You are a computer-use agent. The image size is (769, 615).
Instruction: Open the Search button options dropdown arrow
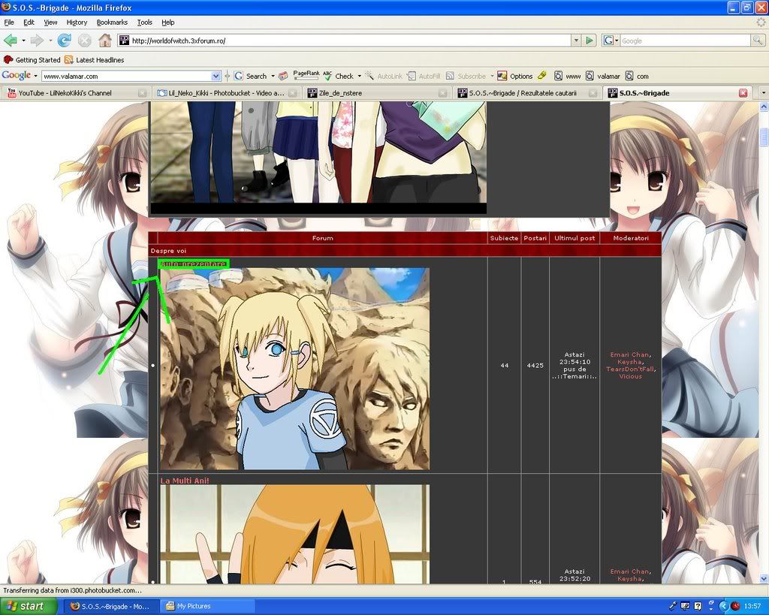(273, 76)
